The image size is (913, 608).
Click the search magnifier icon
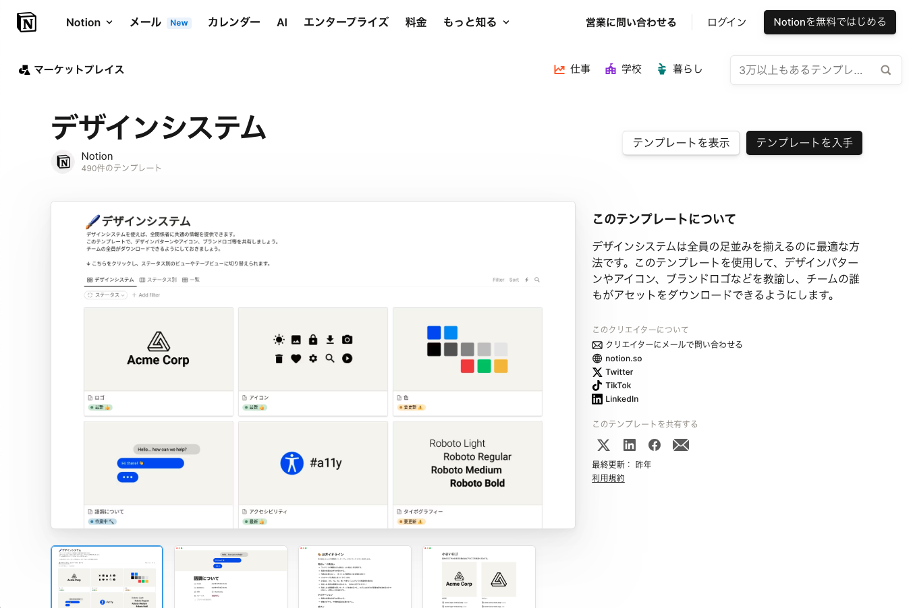885,69
